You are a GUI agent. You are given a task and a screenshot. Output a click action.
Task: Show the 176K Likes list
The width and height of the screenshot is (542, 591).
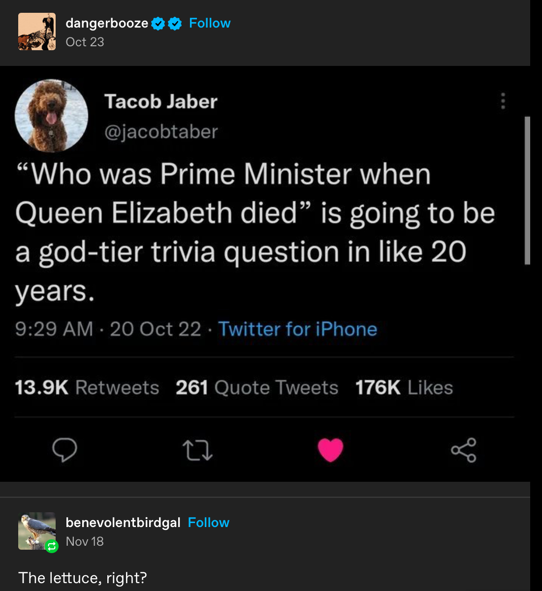pos(404,388)
